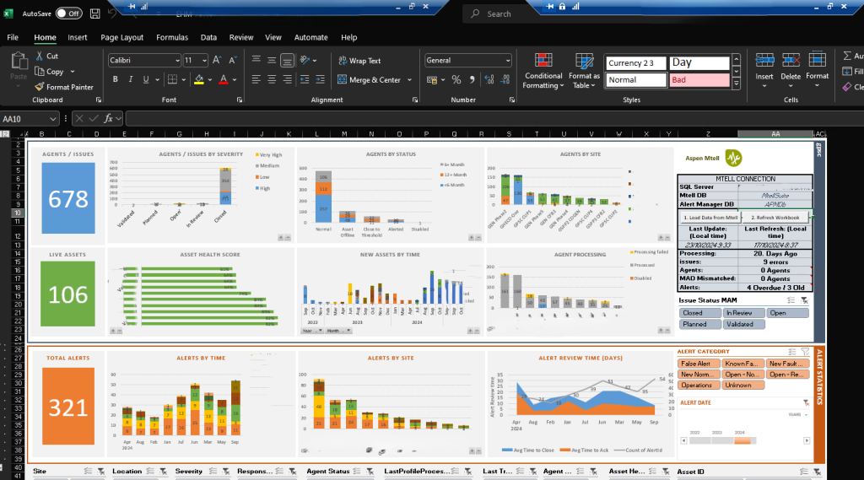Select column AA header
864x480 pixels.
tap(775, 134)
